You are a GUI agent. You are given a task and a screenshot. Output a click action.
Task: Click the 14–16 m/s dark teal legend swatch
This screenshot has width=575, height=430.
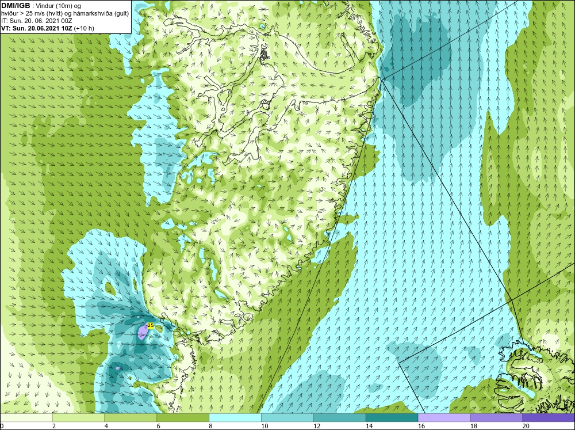(392, 417)
